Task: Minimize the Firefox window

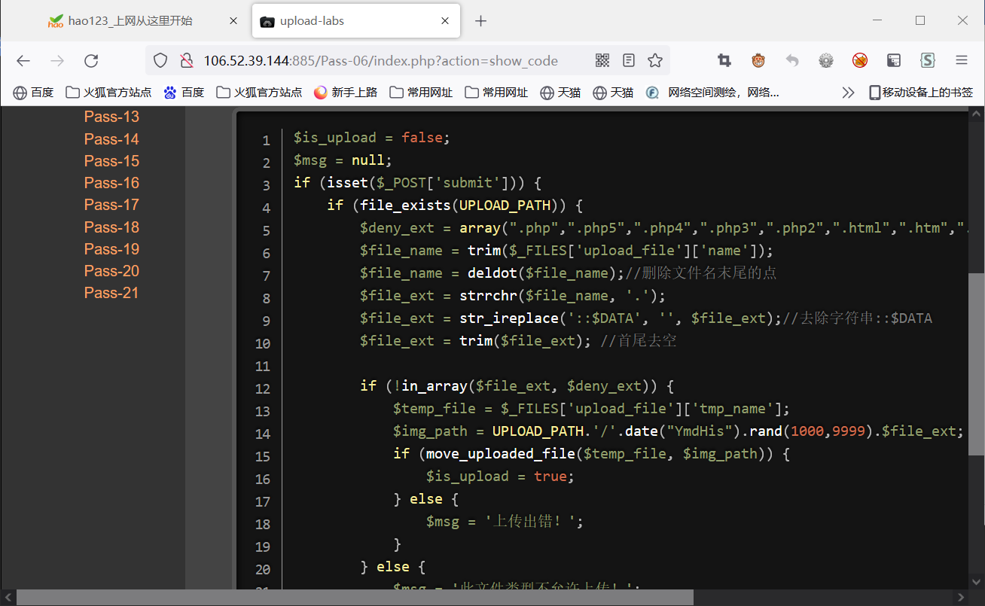Action: click(x=877, y=20)
